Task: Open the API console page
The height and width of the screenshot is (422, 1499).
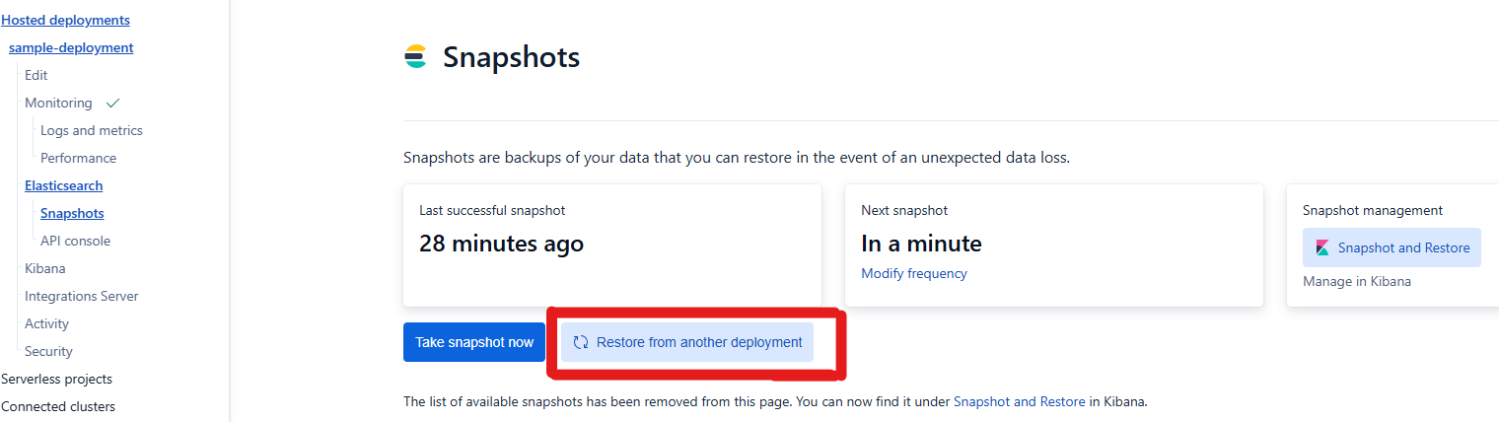Action: pos(76,241)
